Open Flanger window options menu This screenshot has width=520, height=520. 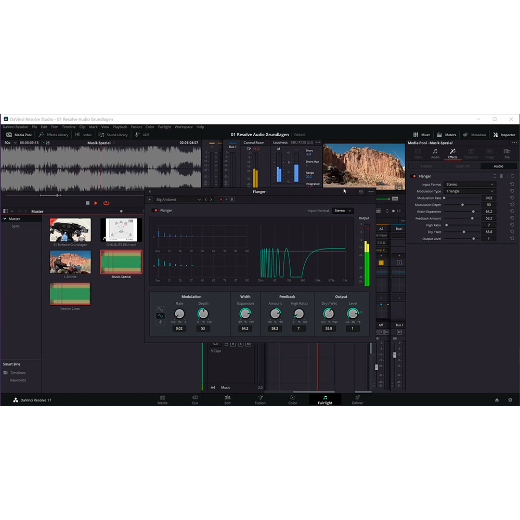pos(371,192)
